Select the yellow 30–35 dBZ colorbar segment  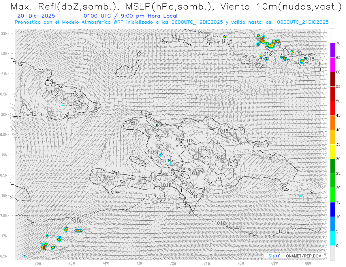[332, 152]
